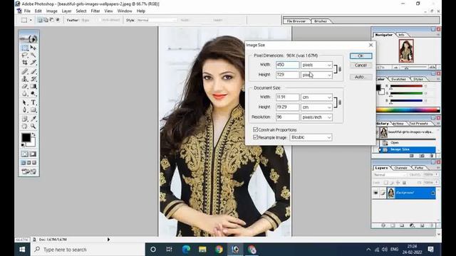Select the Brush tool
The image size is (456, 256).
(x=33, y=71)
